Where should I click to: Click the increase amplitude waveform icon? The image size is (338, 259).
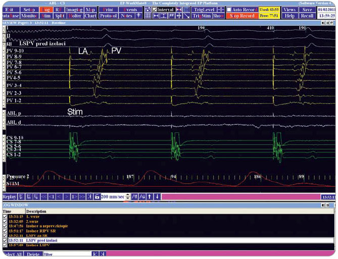click(x=134, y=196)
